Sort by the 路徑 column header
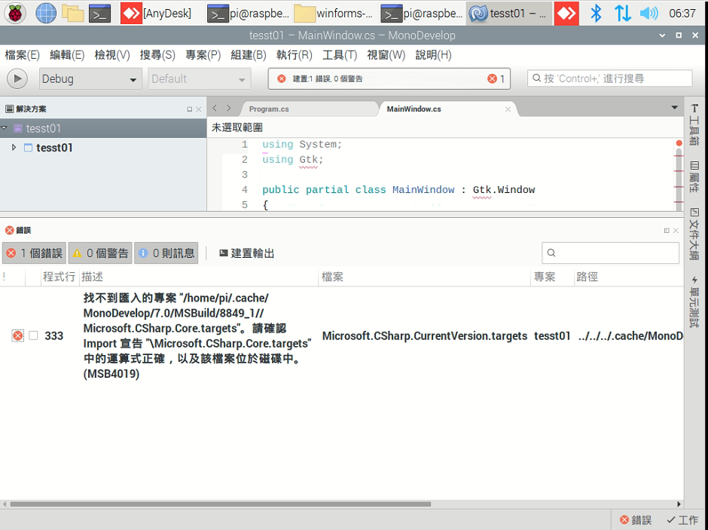This screenshot has height=530, width=708. pyautogui.click(x=628, y=277)
